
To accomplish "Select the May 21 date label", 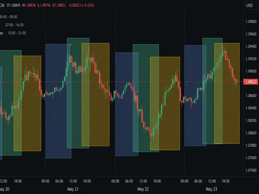I will [73, 189].
